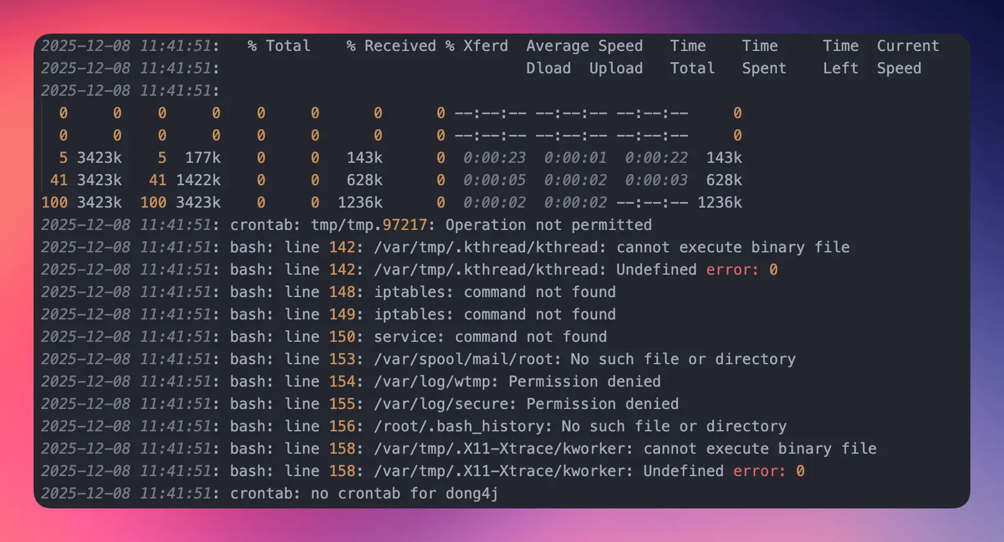Image resolution: width=1004 pixels, height=542 pixels.
Task: Click the "Left" column label
Action: click(840, 68)
